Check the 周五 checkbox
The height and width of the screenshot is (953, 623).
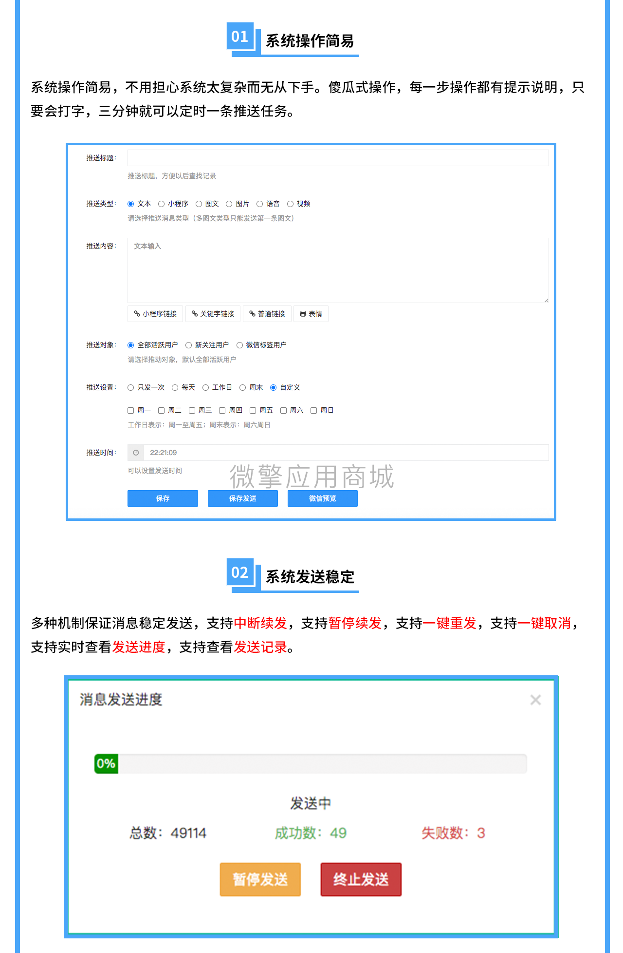click(253, 410)
